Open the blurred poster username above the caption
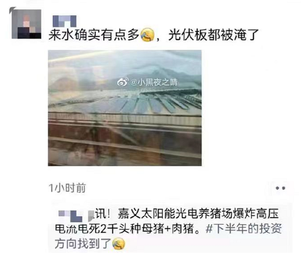This screenshot has width=301, height=253. (65, 21)
